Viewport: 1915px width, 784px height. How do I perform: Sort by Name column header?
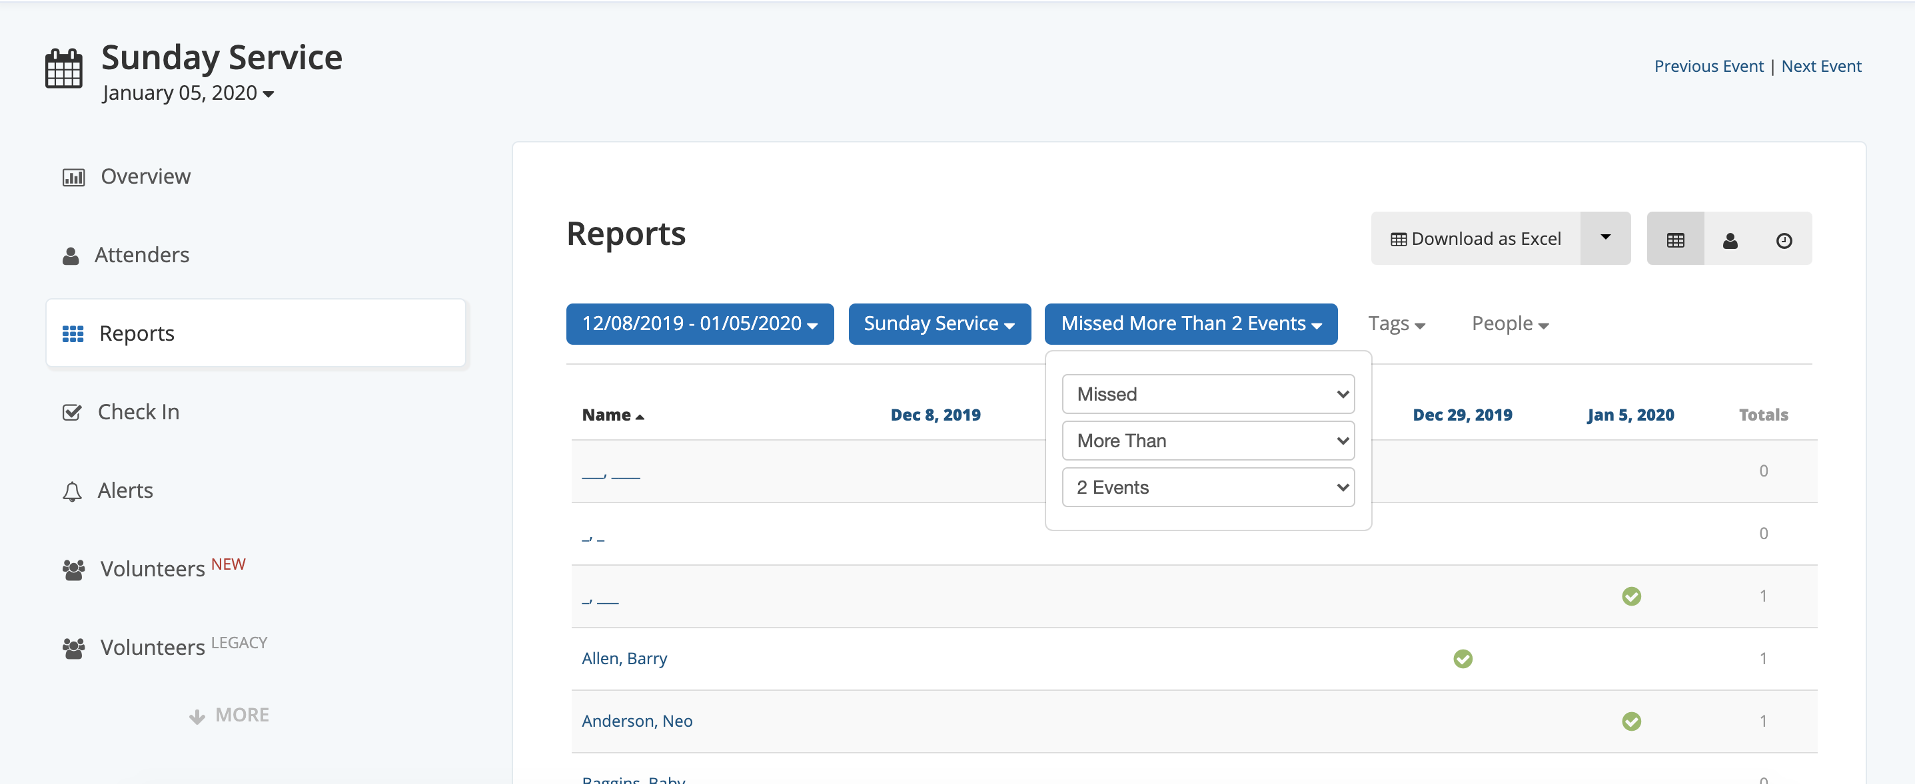612,415
